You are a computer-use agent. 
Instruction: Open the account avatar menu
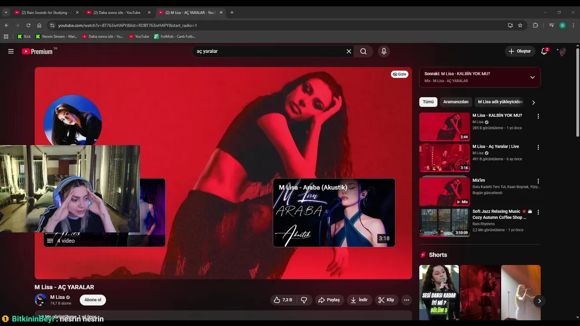(x=562, y=51)
